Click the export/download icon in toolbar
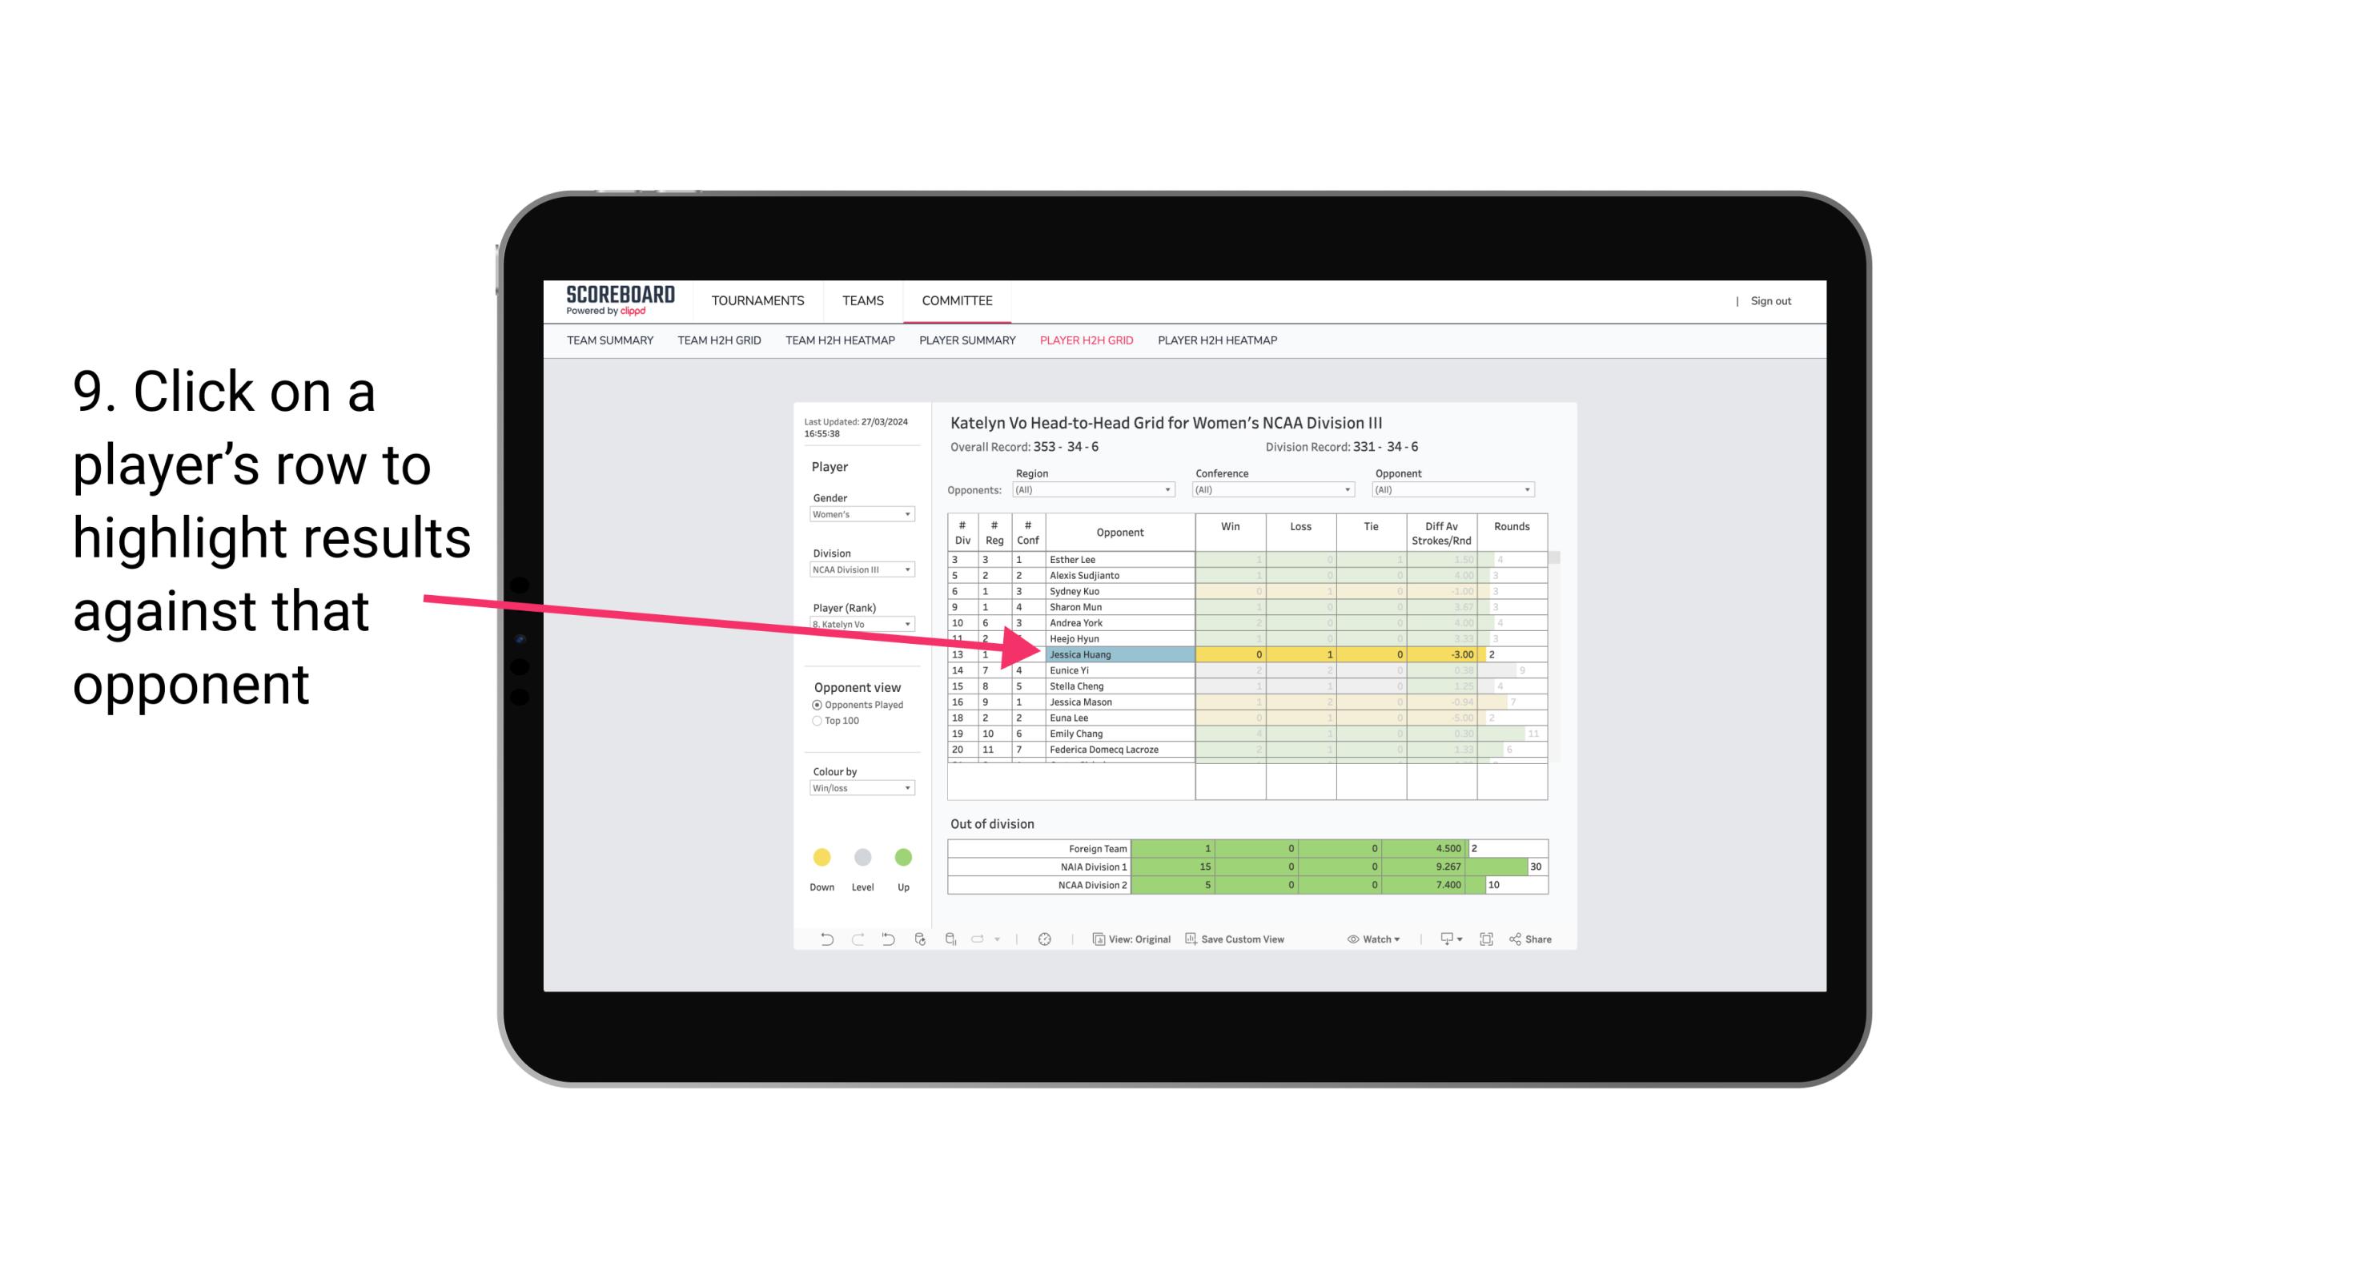Screen dimensions: 2362x1271 [1442, 941]
